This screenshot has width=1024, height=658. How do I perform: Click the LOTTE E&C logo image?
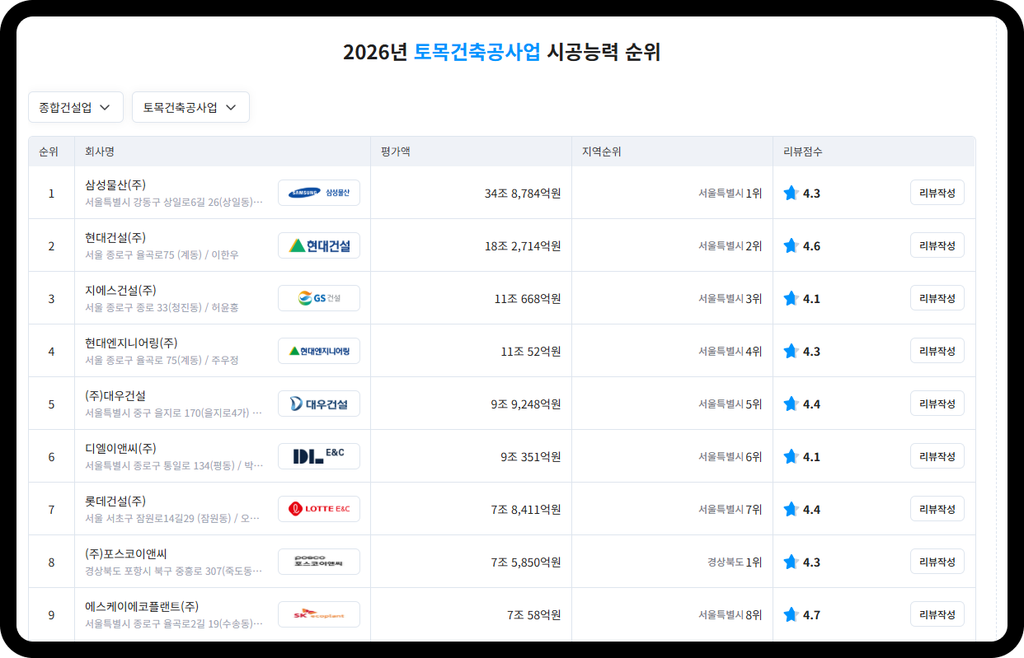click(319, 509)
